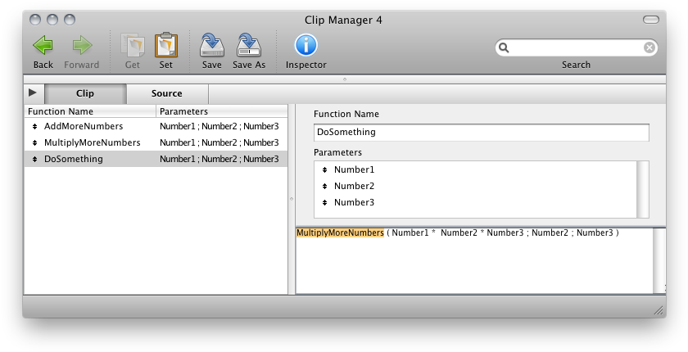Image resolution: width=688 pixels, height=352 pixels.
Task: Click reorder handle beside AddMoreNumbers
Action: point(34,127)
